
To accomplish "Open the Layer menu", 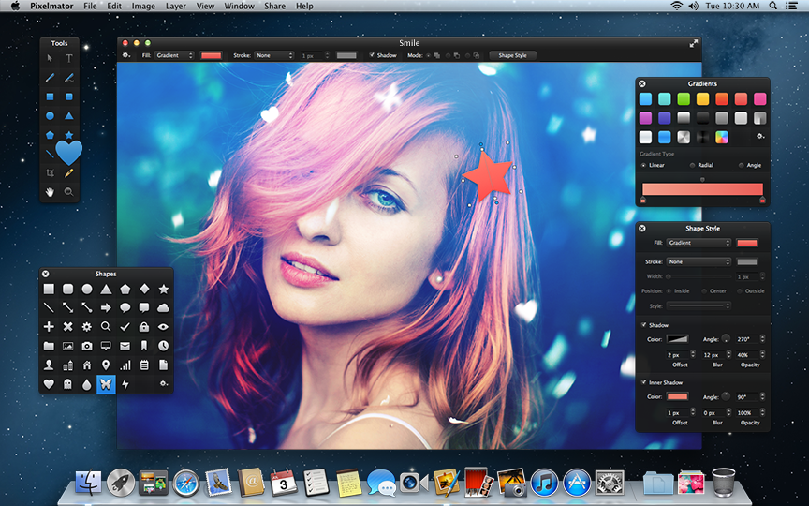I will 175,6.
